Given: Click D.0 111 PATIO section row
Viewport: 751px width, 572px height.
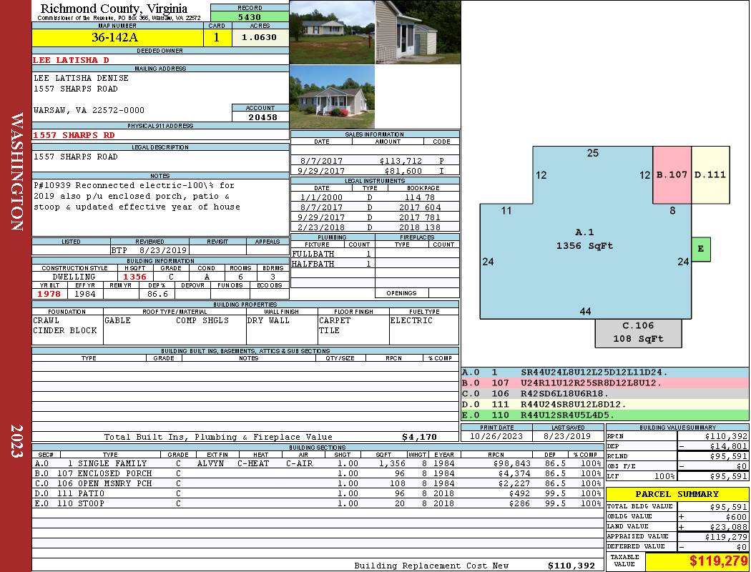Looking at the screenshot, I should pyautogui.click(x=318, y=493).
